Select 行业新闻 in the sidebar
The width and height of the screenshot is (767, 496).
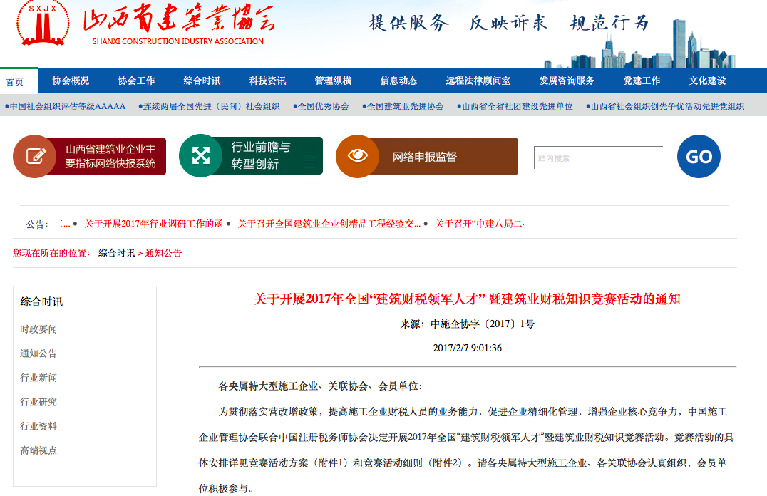pyautogui.click(x=38, y=378)
